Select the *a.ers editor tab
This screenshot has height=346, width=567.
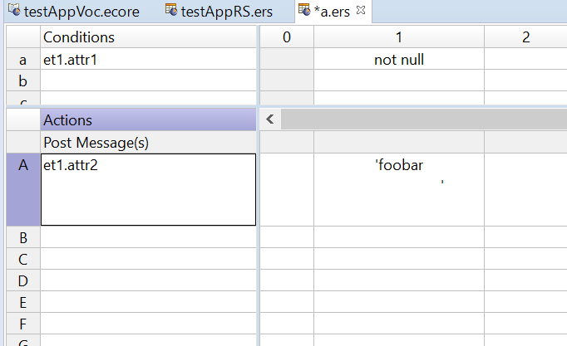[332, 12]
